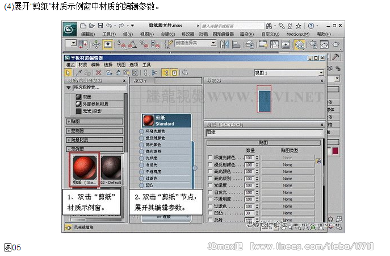Image resolution: width=390 pixels, height=256 pixels.
Task: Enable the 环境光颜色 map checkbox
Action: [x=210, y=158]
